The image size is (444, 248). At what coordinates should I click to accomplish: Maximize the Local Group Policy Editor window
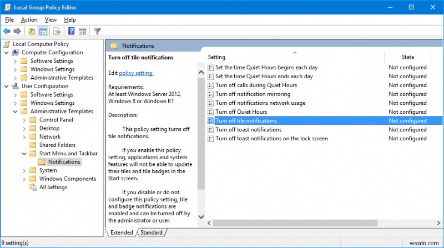[411, 7]
